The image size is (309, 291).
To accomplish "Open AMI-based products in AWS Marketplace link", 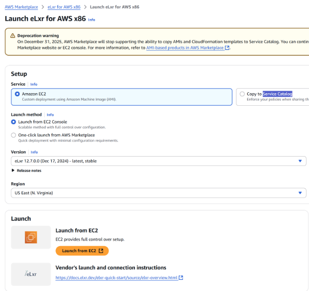I will pos(181,48).
